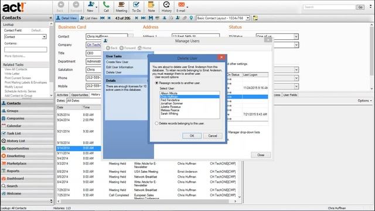
Task: Open the Basic Contact Layout dropdown
Action: (x=248, y=18)
